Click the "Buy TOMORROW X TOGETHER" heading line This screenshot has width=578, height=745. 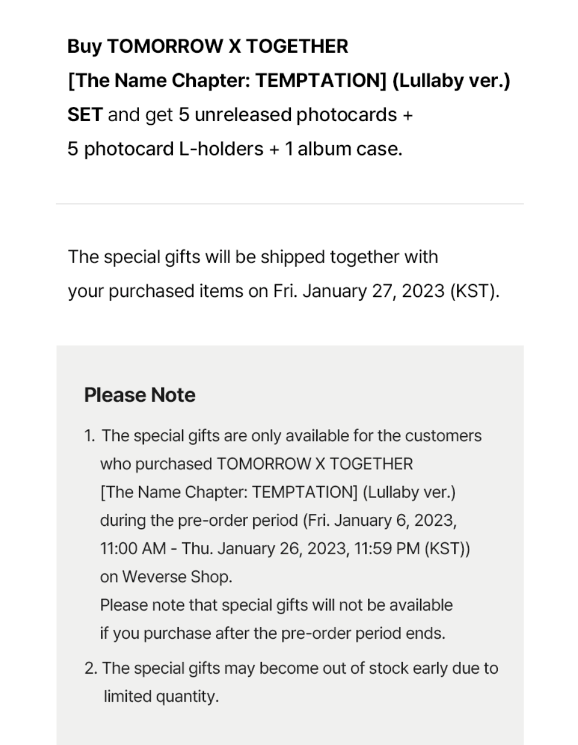click(x=208, y=46)
